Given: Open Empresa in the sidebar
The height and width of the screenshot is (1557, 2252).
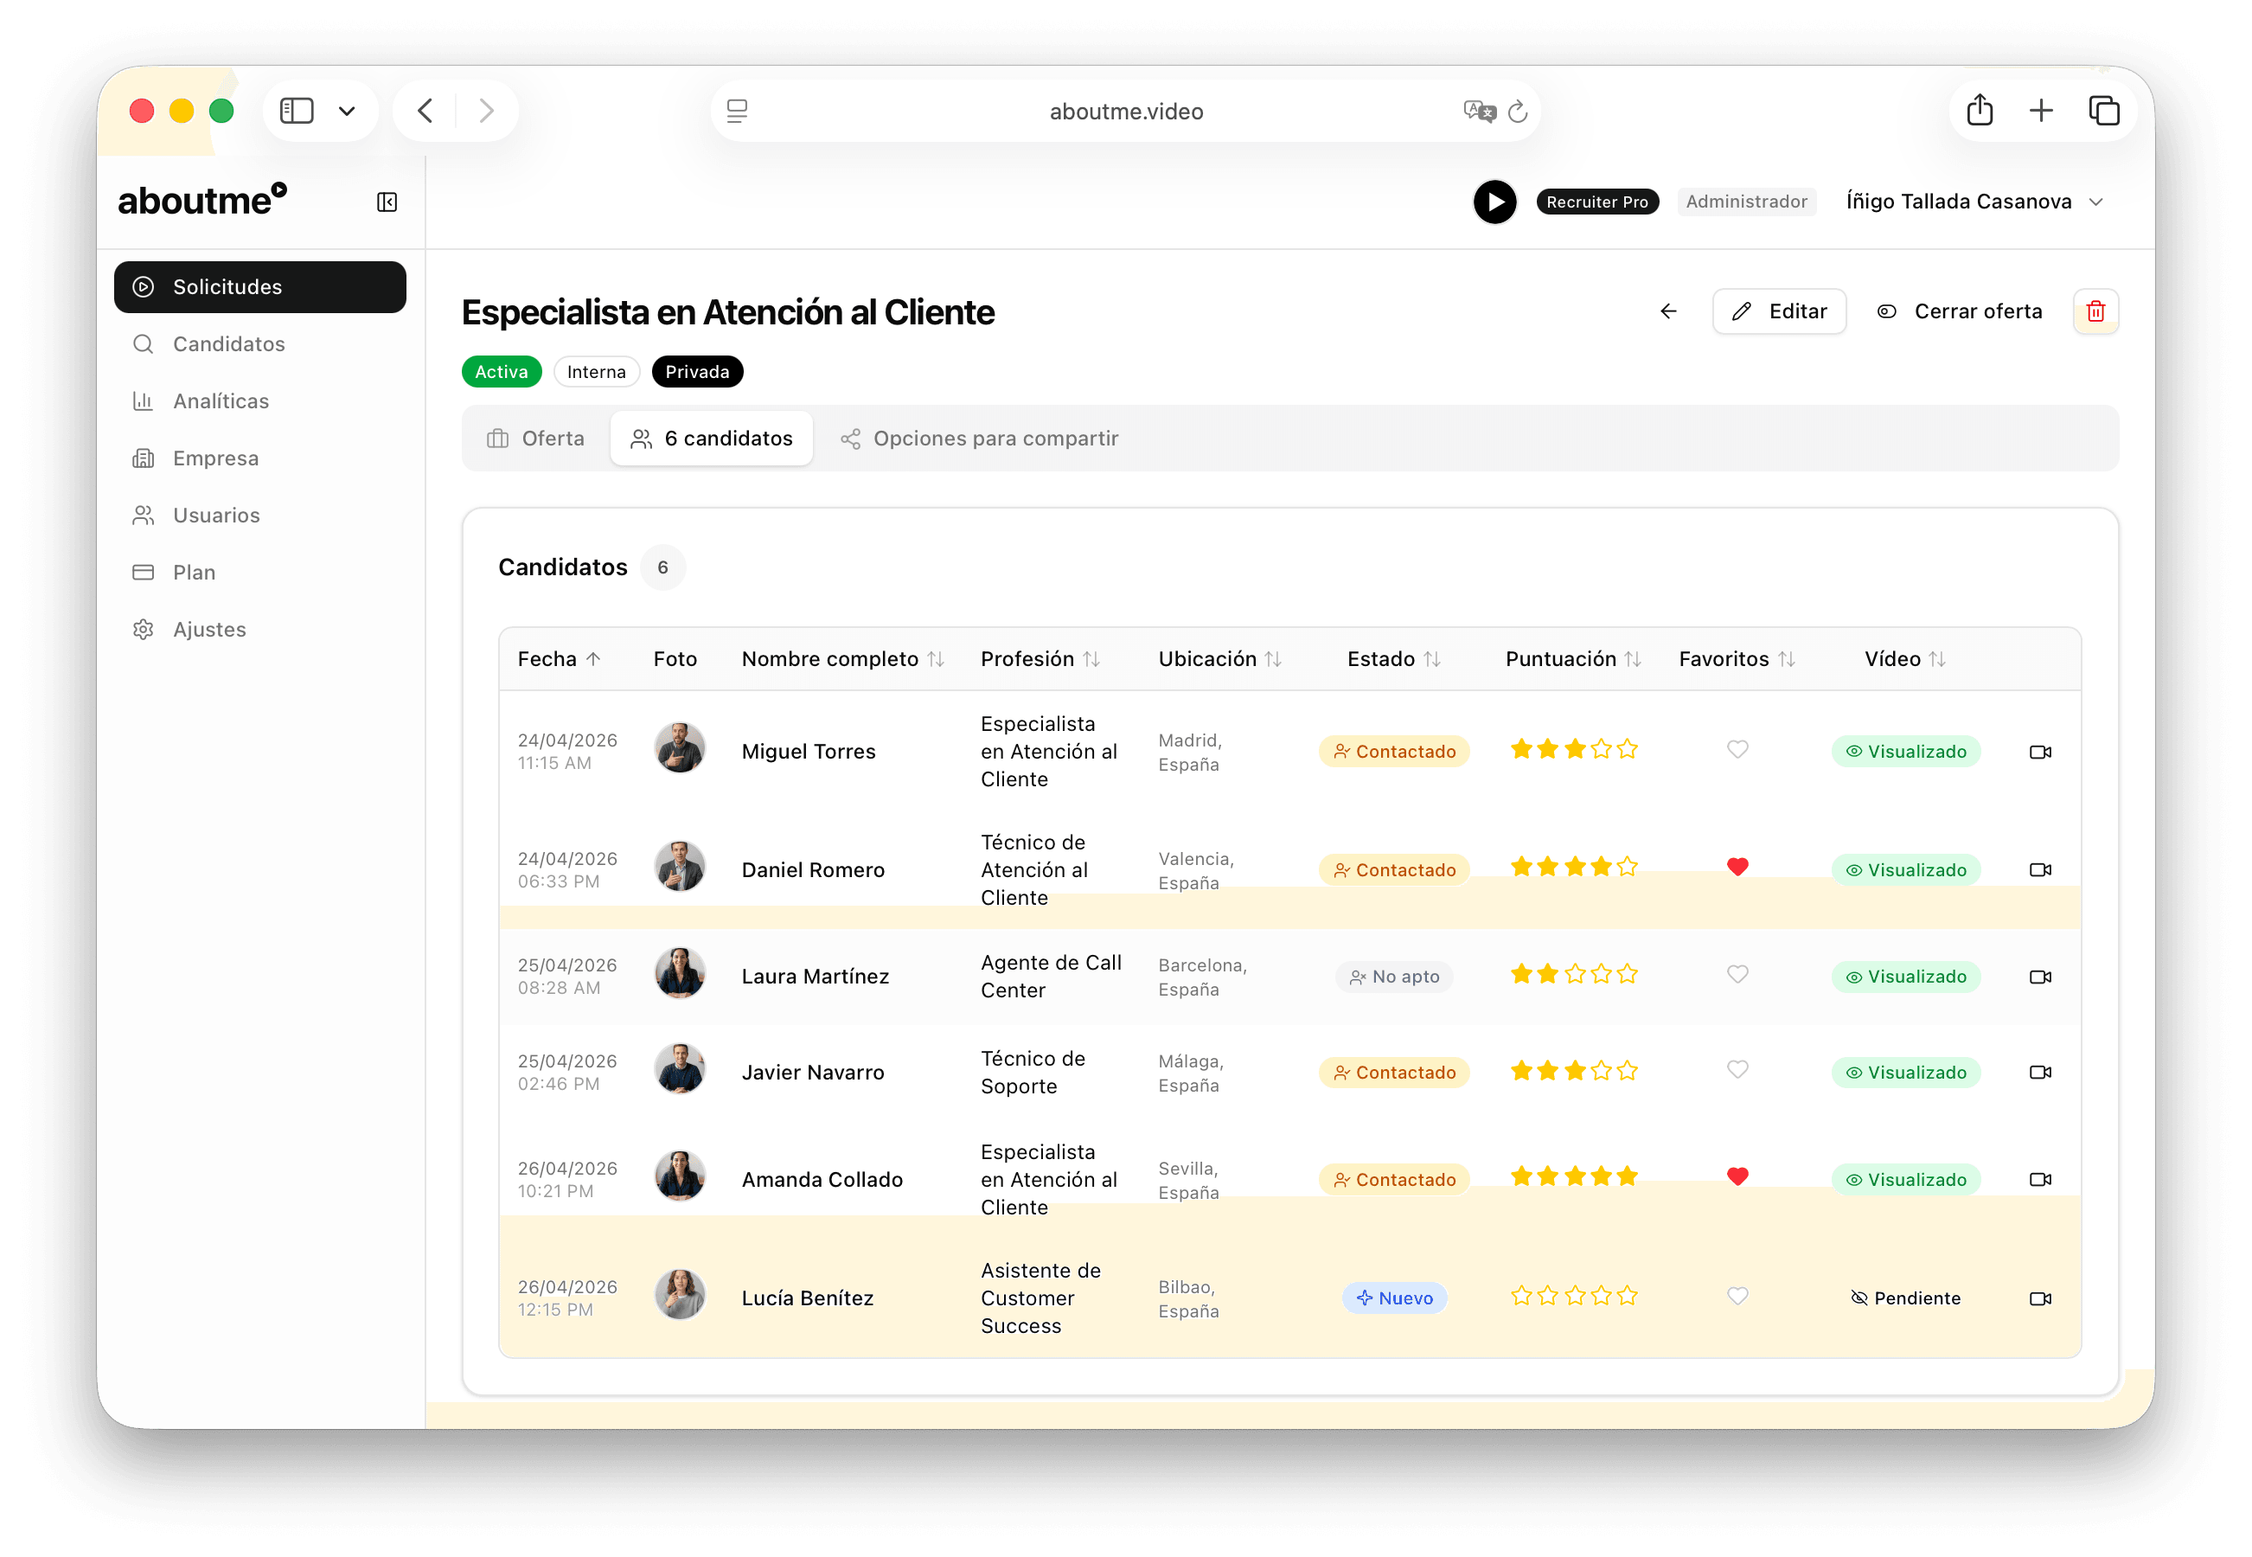Looking at the screenshot, I should click(x=259, y=458).
